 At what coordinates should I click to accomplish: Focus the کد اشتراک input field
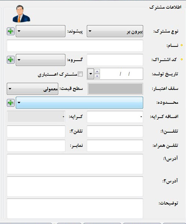pyautogui.click(x=115, y=60)
